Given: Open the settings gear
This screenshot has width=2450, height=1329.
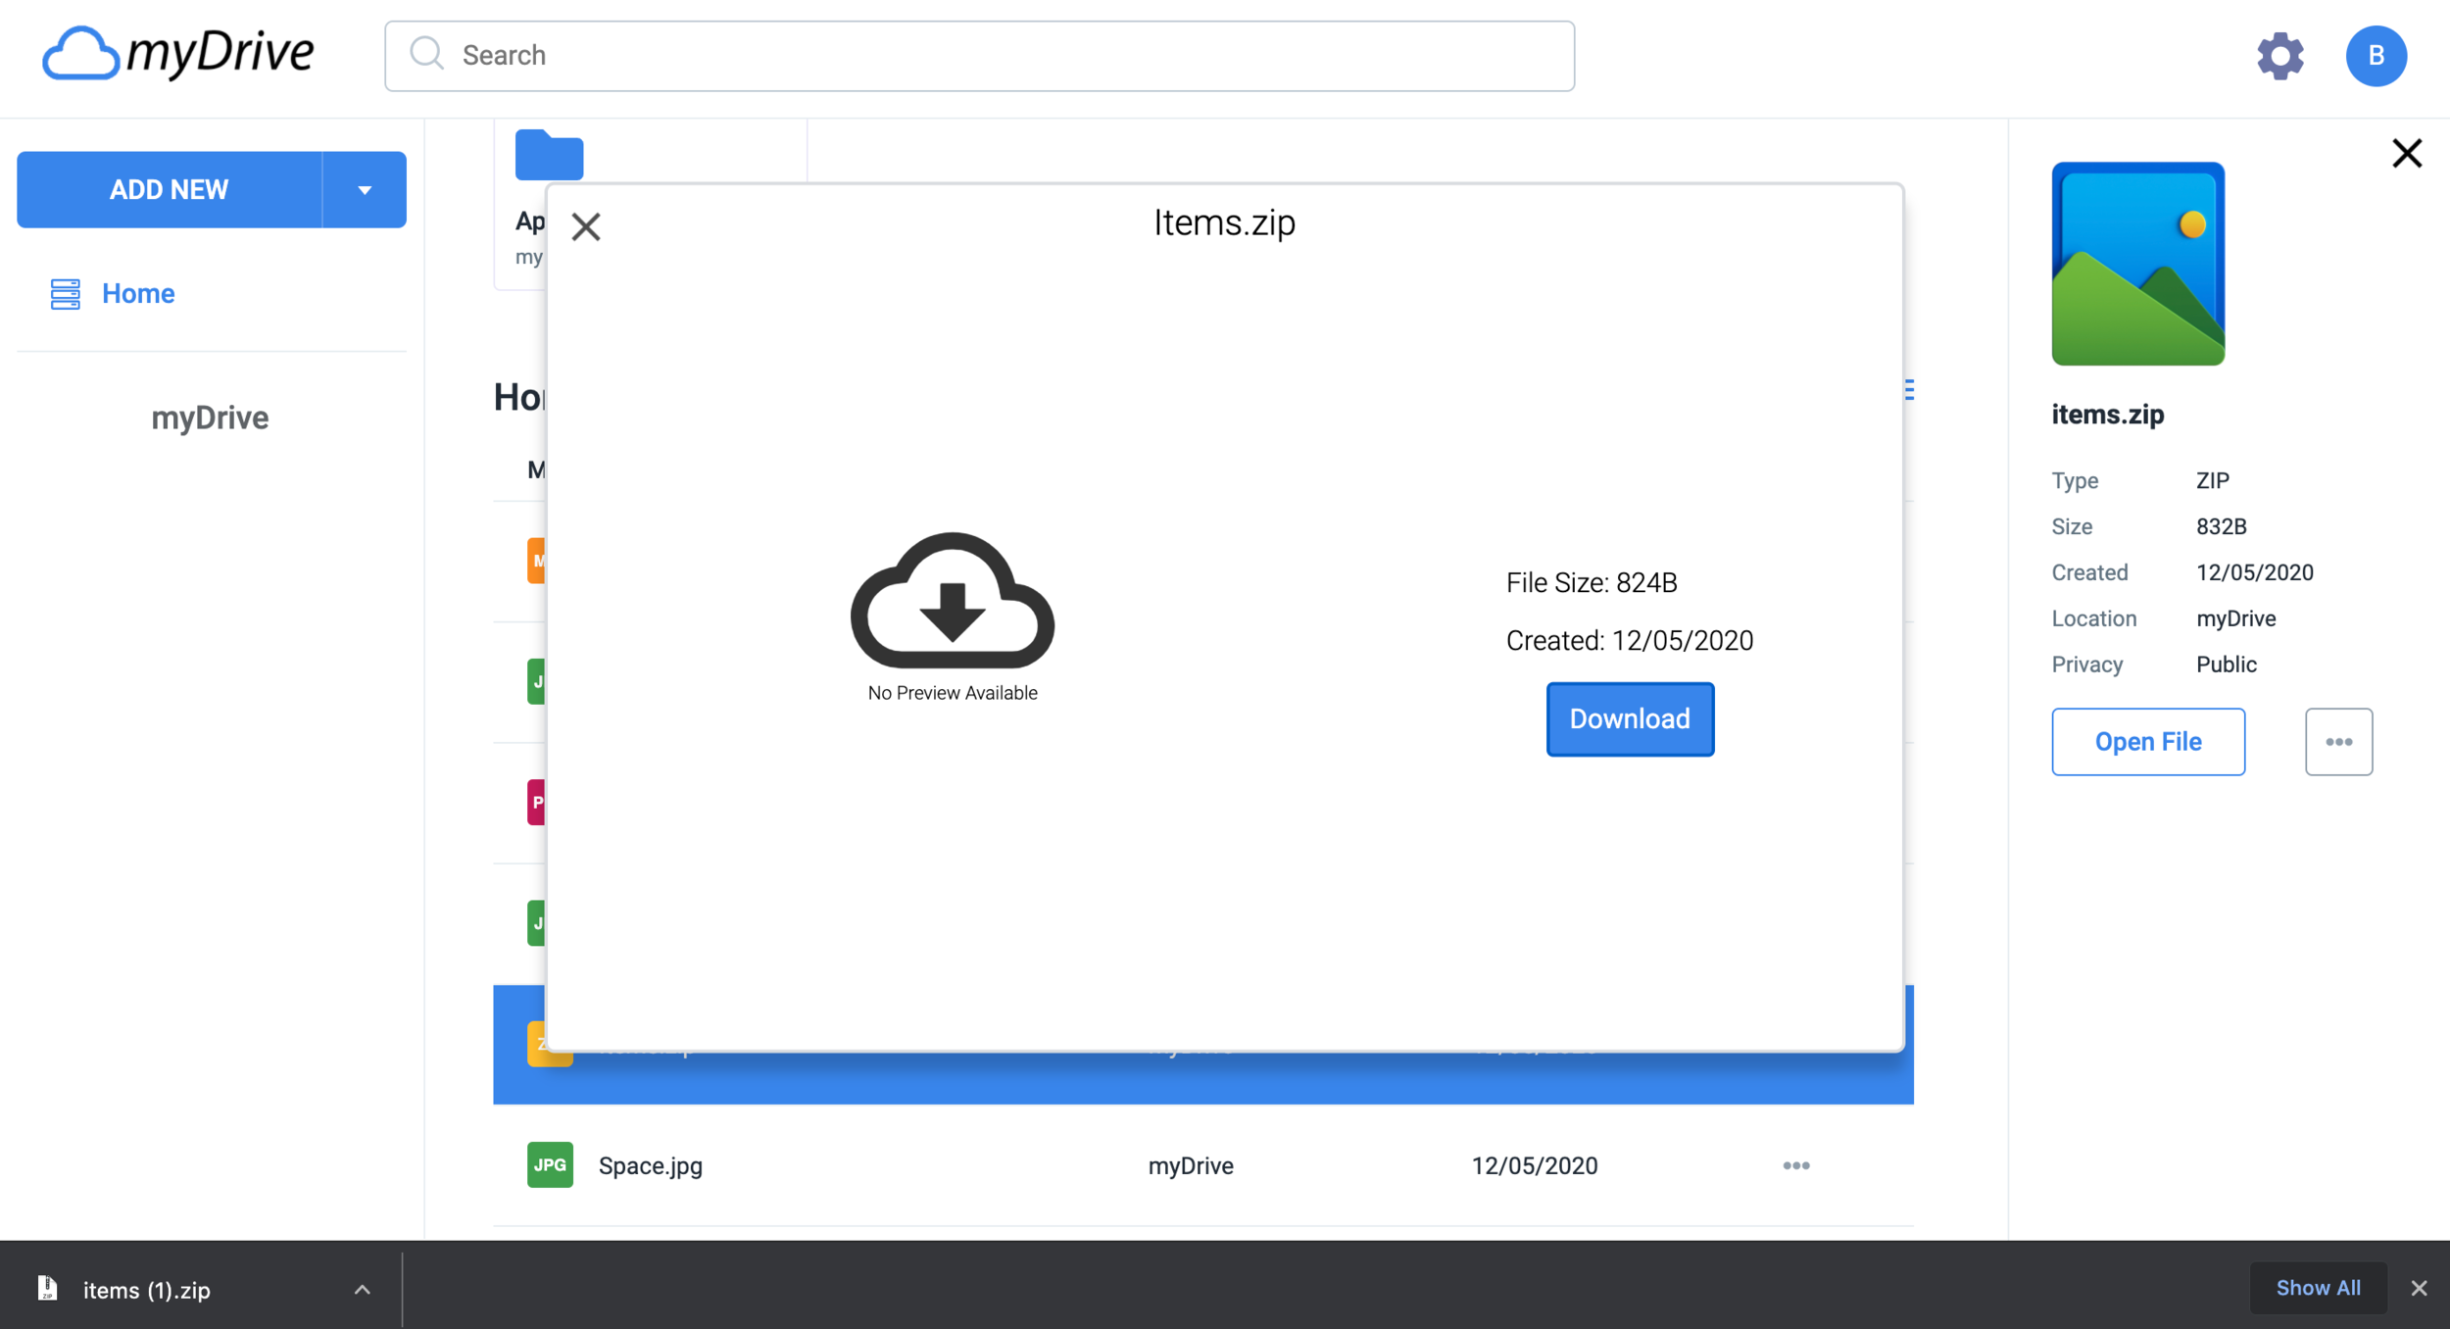Looking at the screenshot, I should pos(2280,56).
